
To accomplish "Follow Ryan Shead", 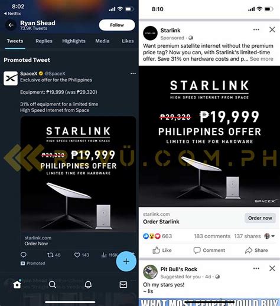I will (117, 25).
